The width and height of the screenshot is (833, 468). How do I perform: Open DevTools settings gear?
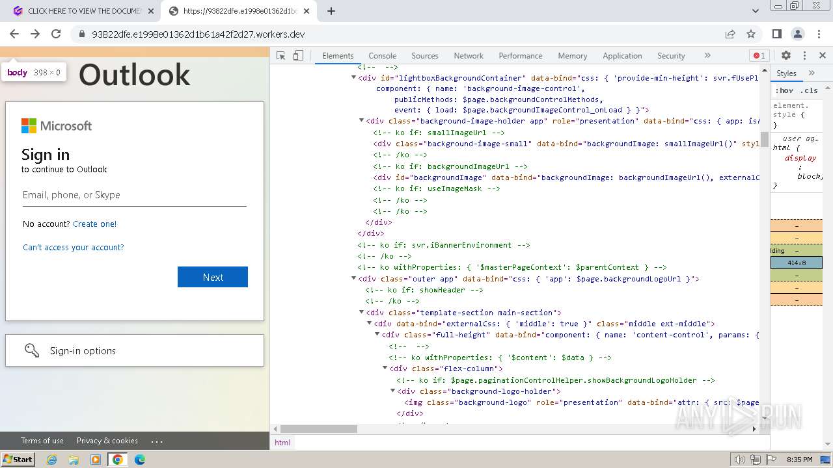click(x=786, y=56)
